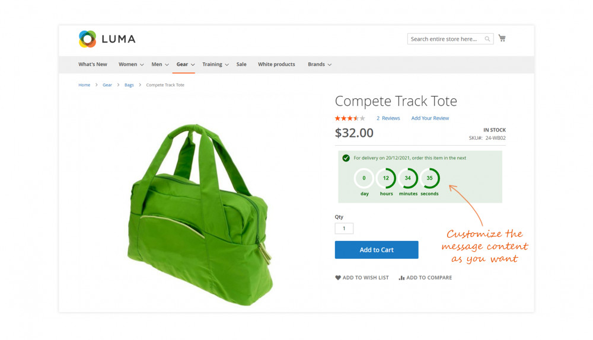Select White products in navigation

point(276,65)
